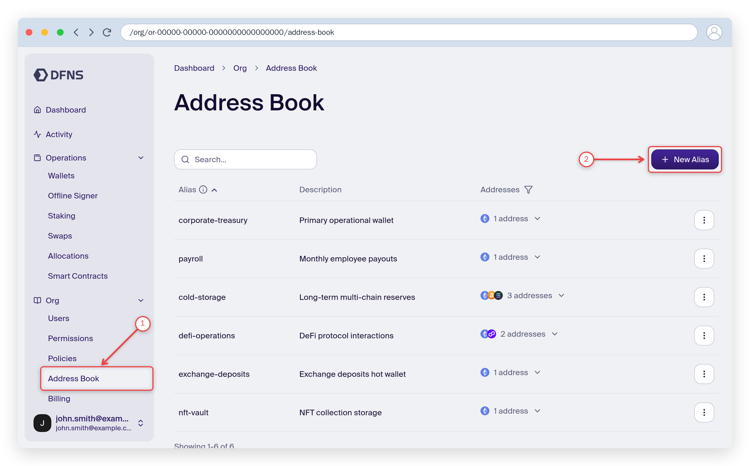This screenshot has height=466, width=750.
Task: Open Wallets in the sidebar
Action: pos(61,176)
